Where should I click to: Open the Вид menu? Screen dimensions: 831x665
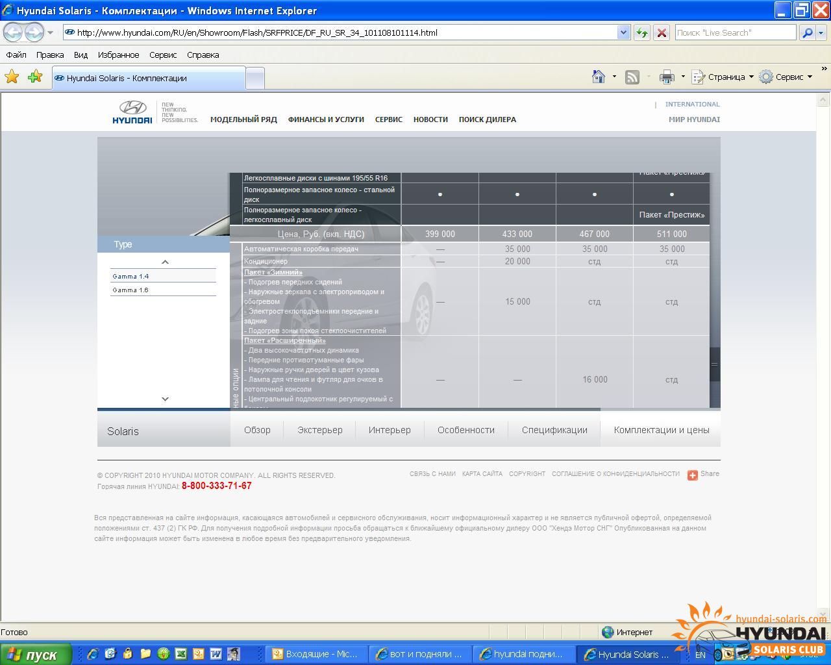pos(81,55)
